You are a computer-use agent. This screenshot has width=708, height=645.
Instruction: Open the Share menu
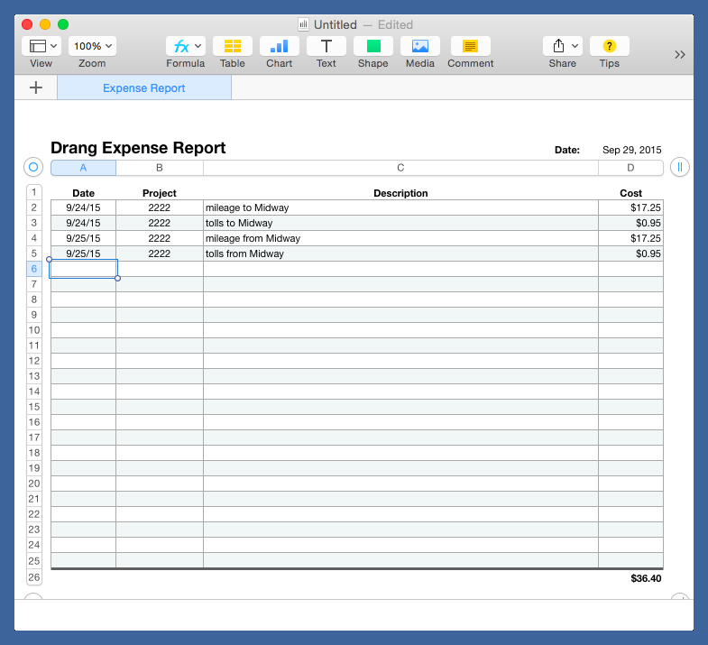click(563, 46)
